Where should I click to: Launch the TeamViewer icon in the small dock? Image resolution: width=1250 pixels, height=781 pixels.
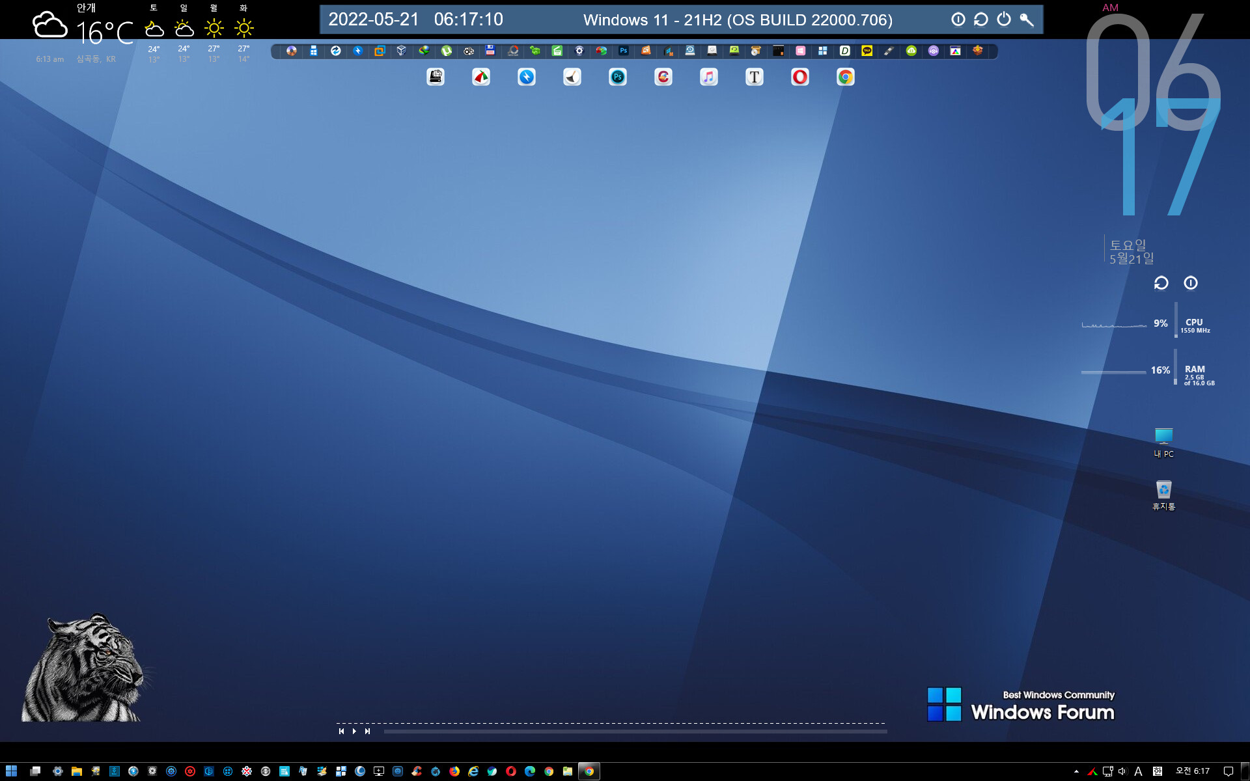tap(335, 51)
